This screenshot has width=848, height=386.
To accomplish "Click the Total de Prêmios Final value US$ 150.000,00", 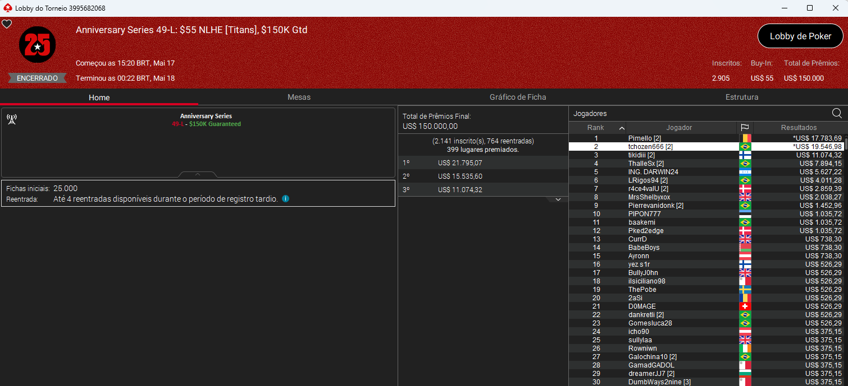I will pyautogui.click(x=430, y=127).
